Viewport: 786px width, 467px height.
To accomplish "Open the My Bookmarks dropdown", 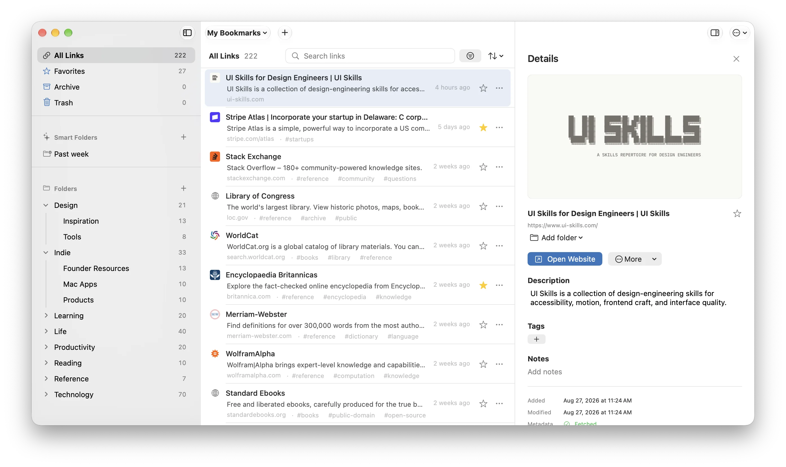I will click(237, 33).
